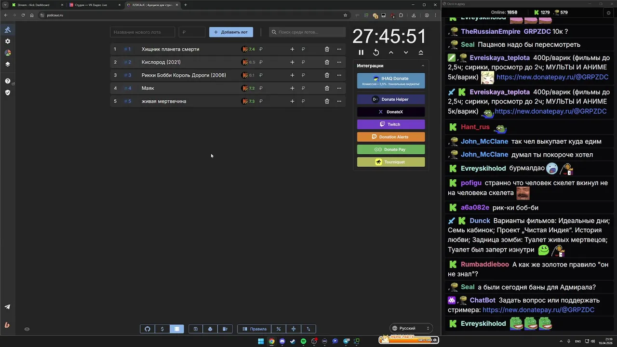The height and width of the screenshot is (347, 617).
Task: Delete lot Рикки Бобби Король Дороги
Action: [x=327, y=75]
